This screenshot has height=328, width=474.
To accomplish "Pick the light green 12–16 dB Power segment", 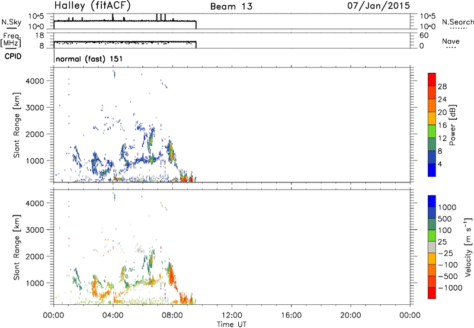I will coord(432,131).
